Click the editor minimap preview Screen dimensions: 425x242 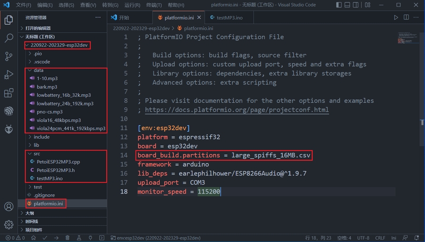[x=407, y=39]
